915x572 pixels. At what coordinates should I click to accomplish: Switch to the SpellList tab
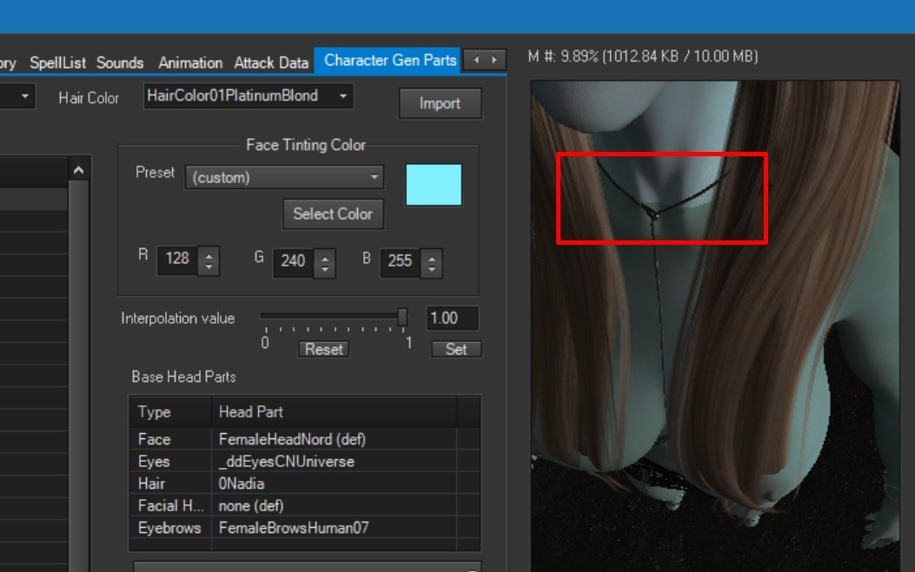click(57, 62)
